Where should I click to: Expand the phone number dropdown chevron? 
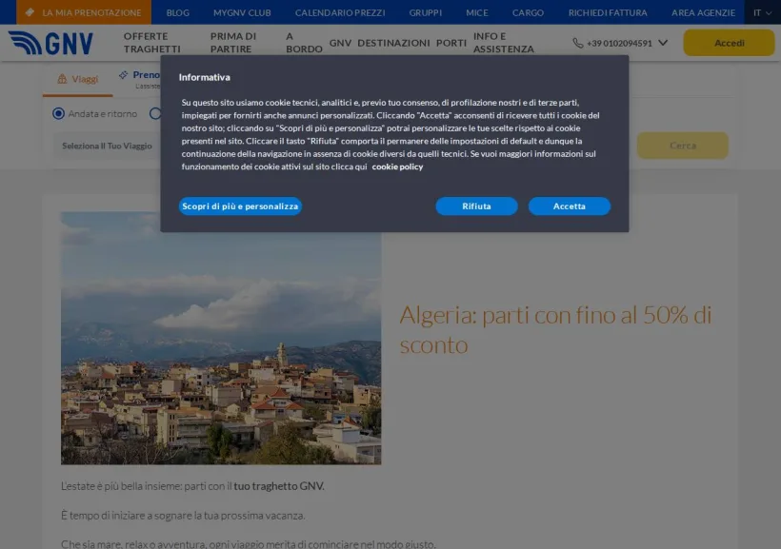(x=663, y=43)
